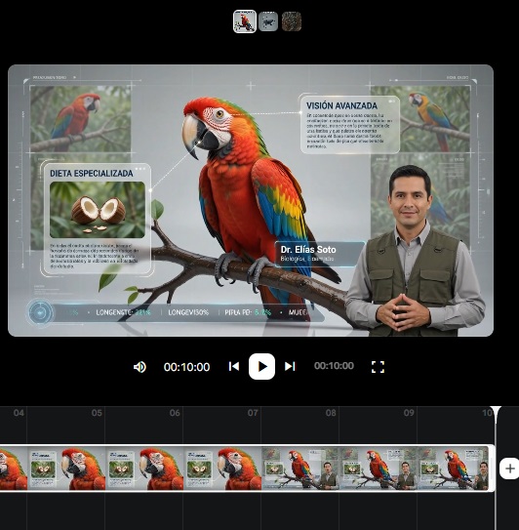Select the dark brown third scene thumbnail
Screen dimensions: 519x530
(292, 21)
